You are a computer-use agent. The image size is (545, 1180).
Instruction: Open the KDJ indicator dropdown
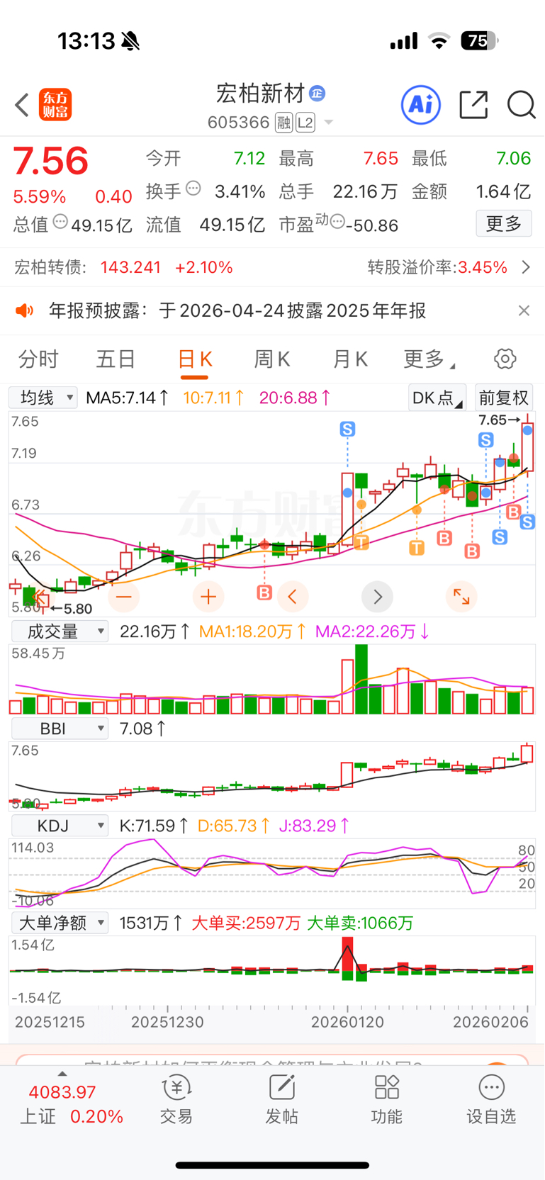click(x=60, y=825)
